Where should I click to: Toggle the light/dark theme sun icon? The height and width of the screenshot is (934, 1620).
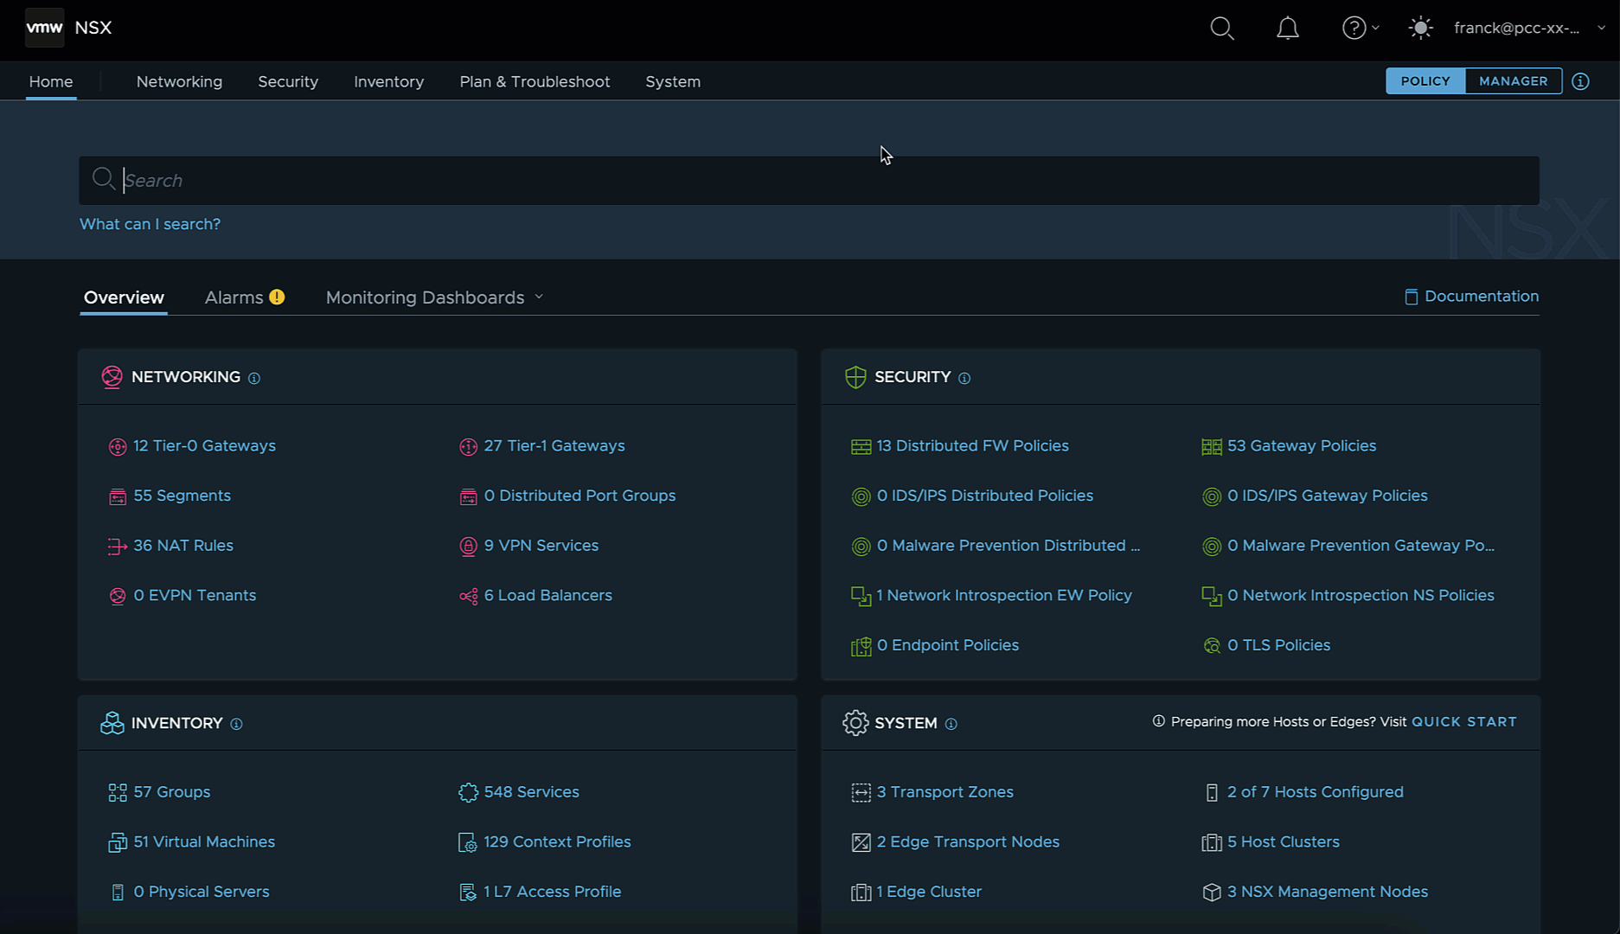1420,29
